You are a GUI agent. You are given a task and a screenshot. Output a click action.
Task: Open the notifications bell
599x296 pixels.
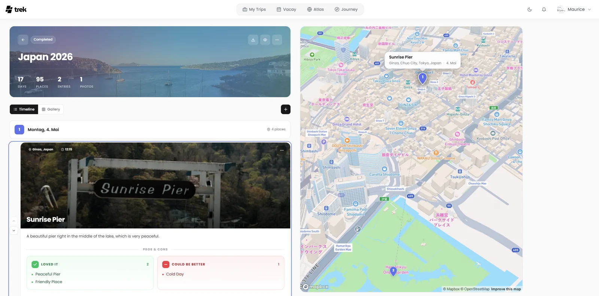[x=544, y=9]
